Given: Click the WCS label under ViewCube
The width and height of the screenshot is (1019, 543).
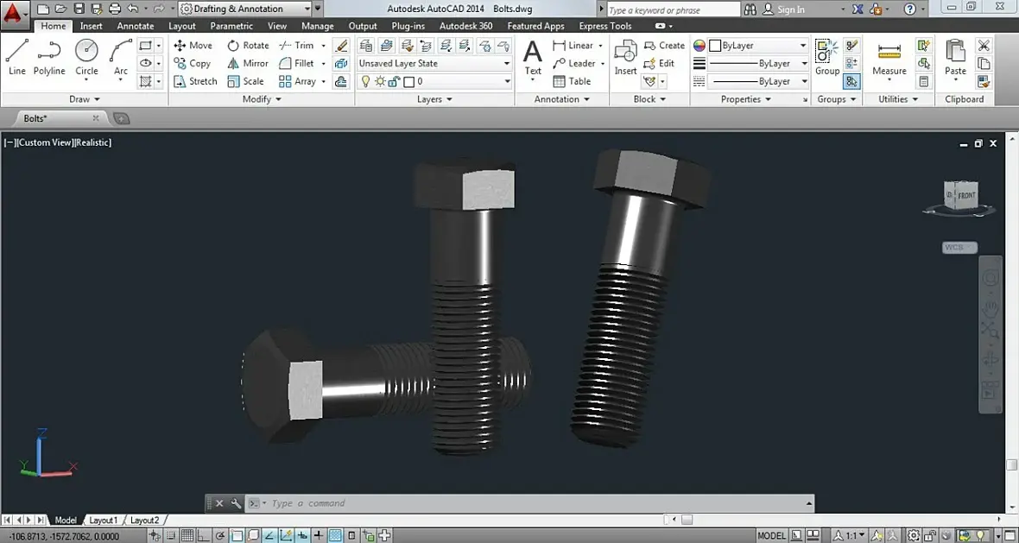Looking at the screenshot, I should 959,248.
